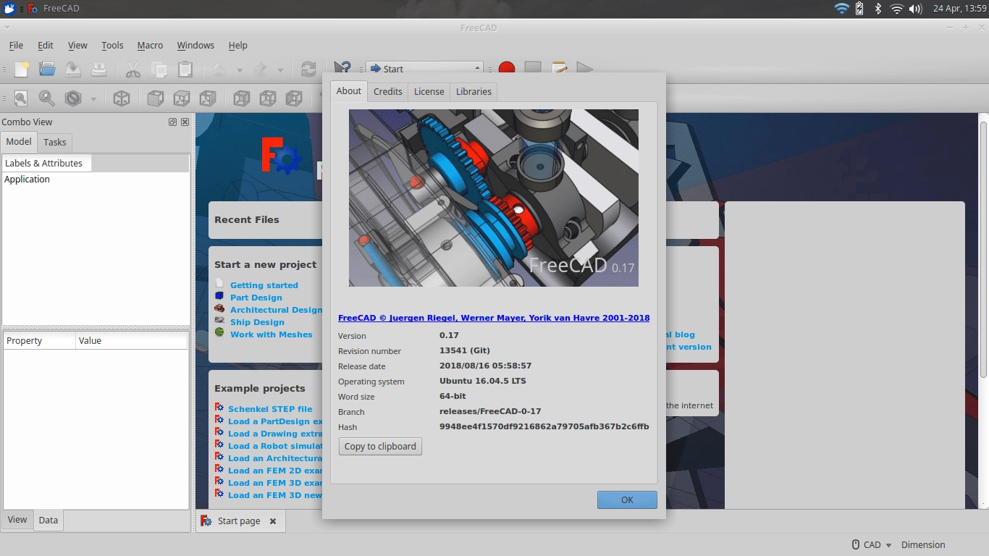Close the Combo View panel
The image size is (989, 556).
click(x=185, y=122)
